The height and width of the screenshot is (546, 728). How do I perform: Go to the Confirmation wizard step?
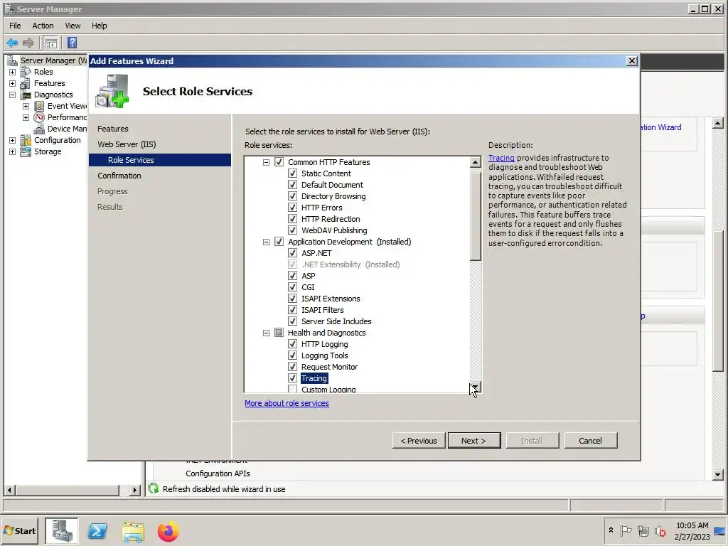tap(119, 176)
